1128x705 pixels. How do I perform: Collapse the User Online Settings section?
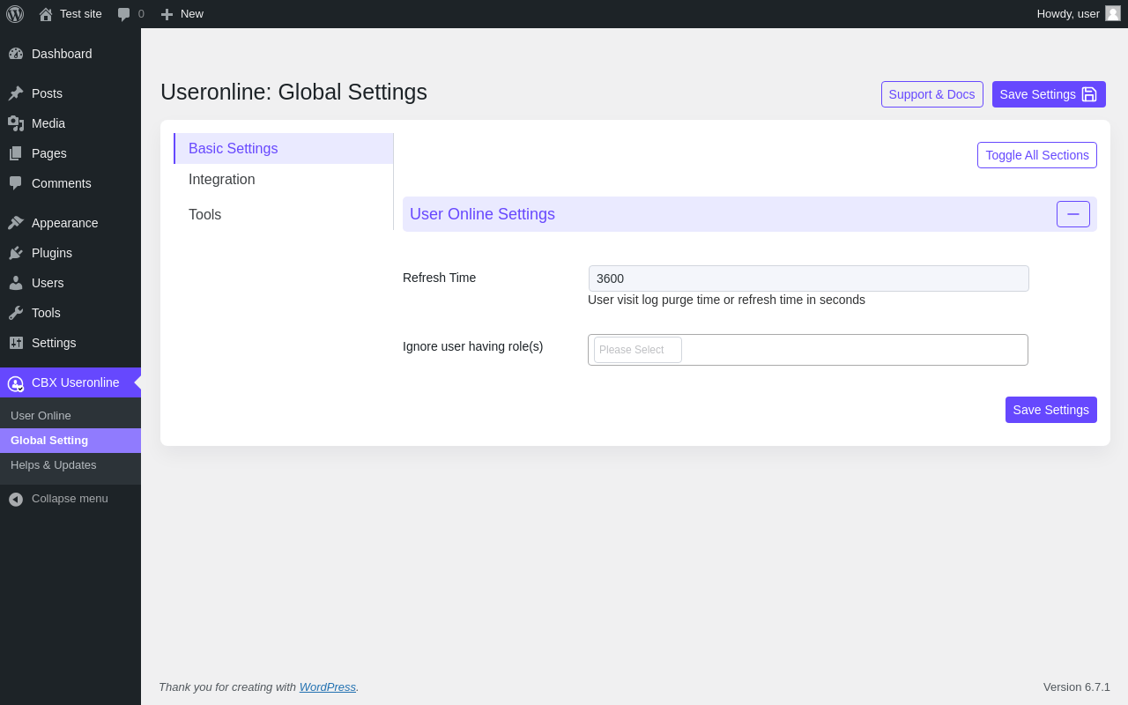point(1073,214)
